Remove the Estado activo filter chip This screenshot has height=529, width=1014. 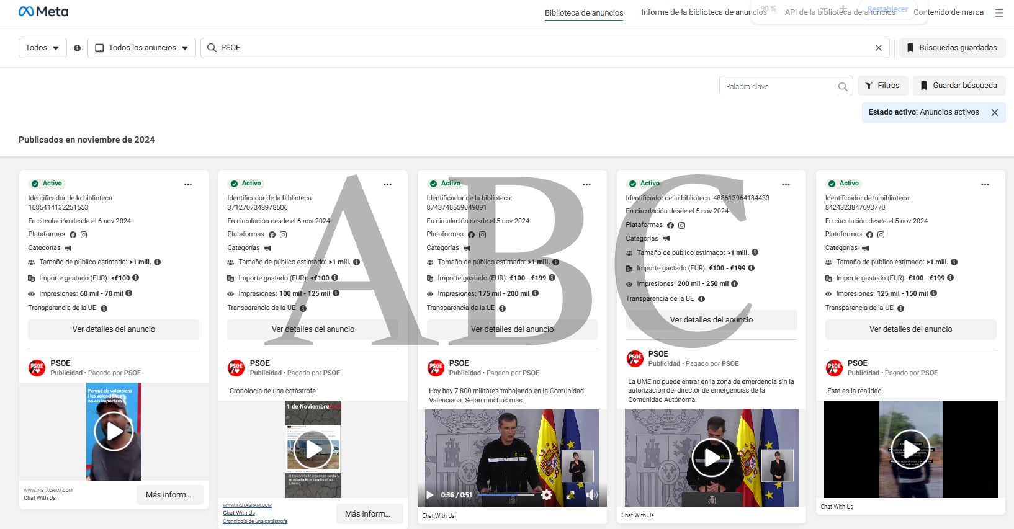995,112
